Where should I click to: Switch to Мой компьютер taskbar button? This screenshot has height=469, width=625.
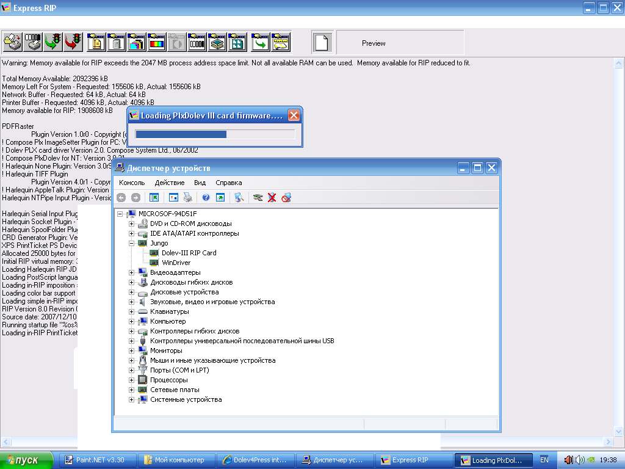tap(177, 460)
